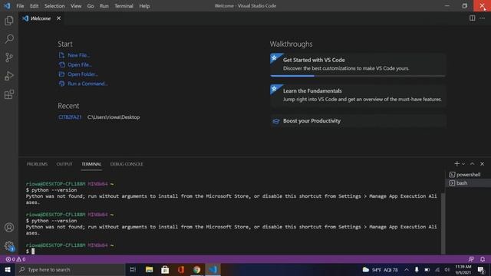Open Get Started with VS Code walkthrough
This screenshot has width=491, height=276.
[358, 64]
